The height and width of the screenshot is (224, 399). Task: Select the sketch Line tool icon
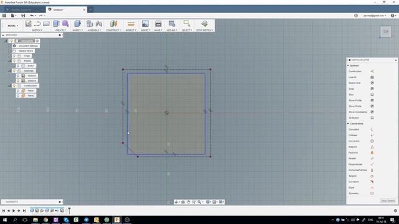click(x=37, y=24)
